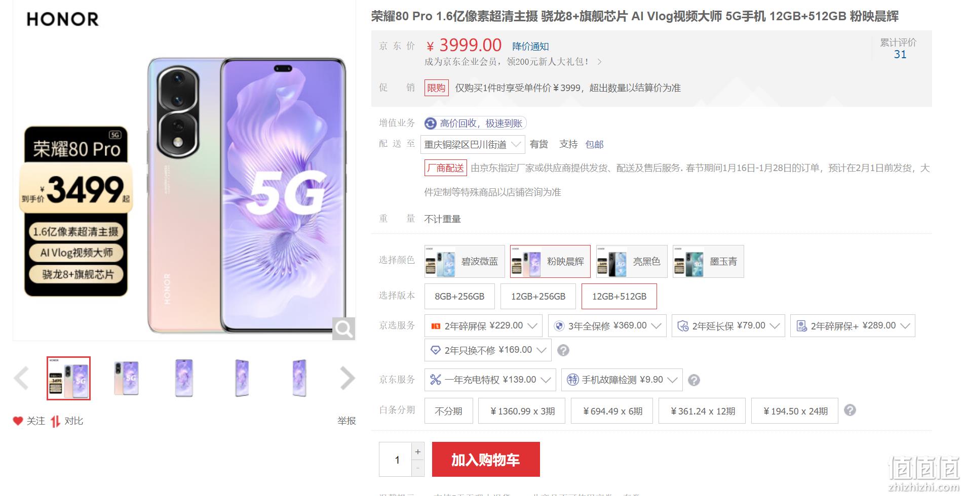The height and width of the screenshot is (496, 964).
Task: Go to previous thumbnails with left arrow
Action: click(21, 378)
